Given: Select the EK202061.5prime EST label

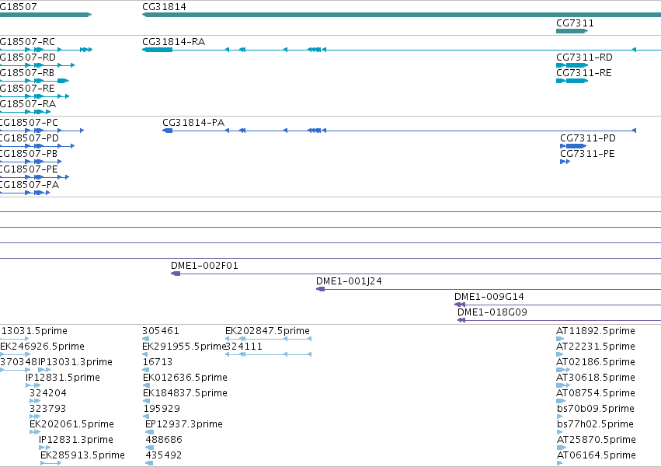Looking at the screenshot, I should (71, 424).
